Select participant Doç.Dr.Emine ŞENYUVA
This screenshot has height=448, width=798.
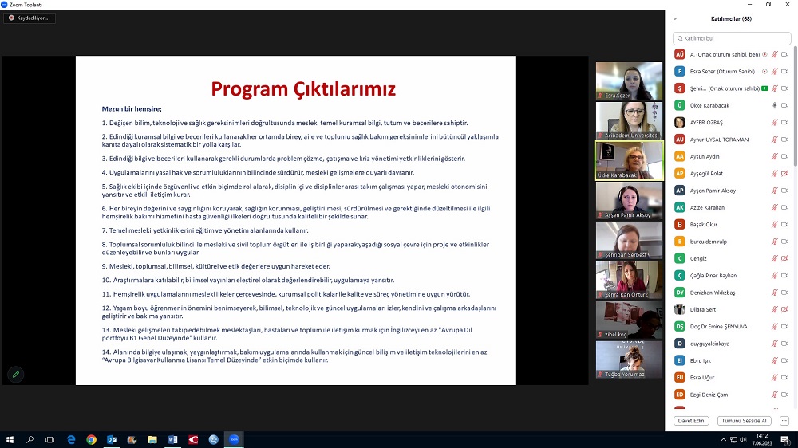[718, 326]
